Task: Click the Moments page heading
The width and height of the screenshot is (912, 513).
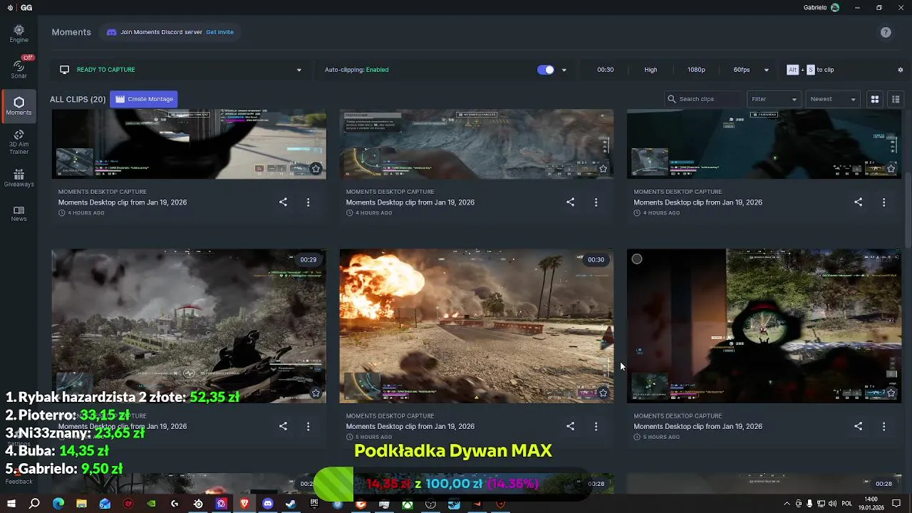Action: pyautogui.click(x=71, y=32)
